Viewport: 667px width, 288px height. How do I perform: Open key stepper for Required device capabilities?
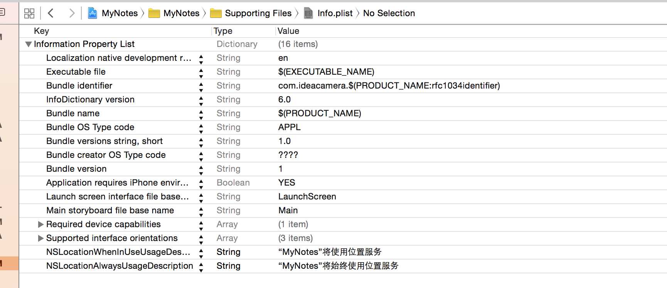coord(201,226)
